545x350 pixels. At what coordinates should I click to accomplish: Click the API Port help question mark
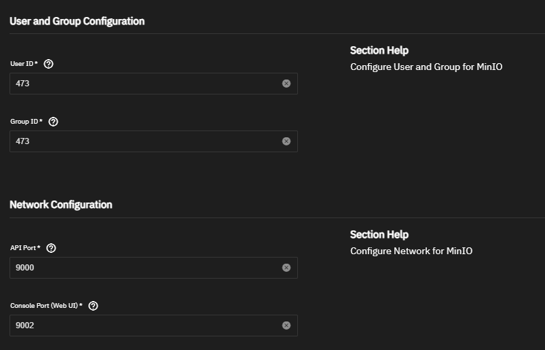click(x=51, y=248)
